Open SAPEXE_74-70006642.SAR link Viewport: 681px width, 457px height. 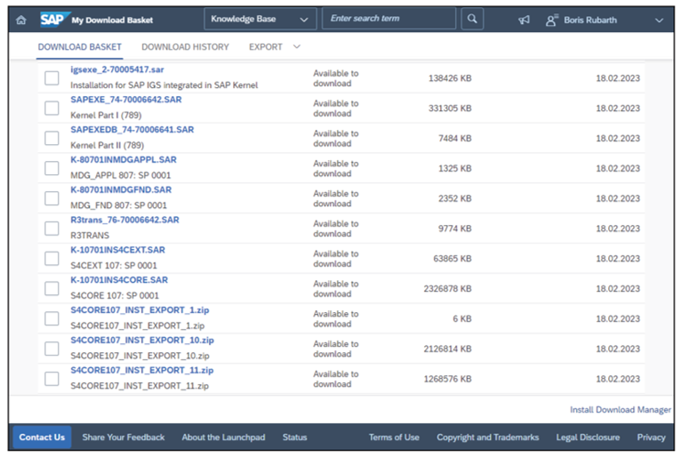click(x=126, y=100)
